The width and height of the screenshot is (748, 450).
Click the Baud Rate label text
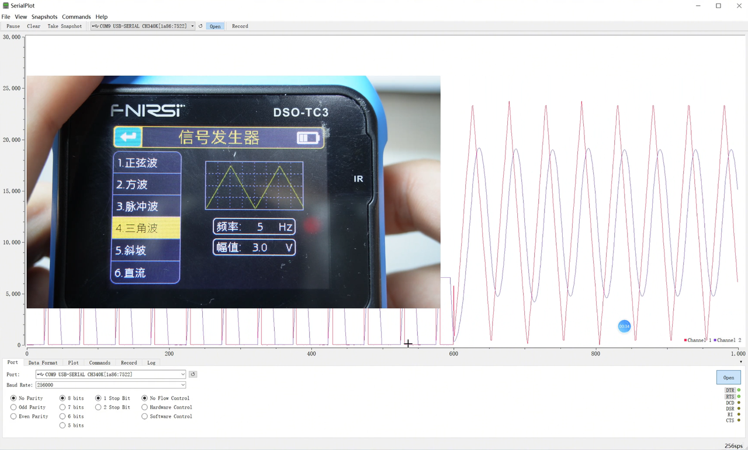coord(19,385)
